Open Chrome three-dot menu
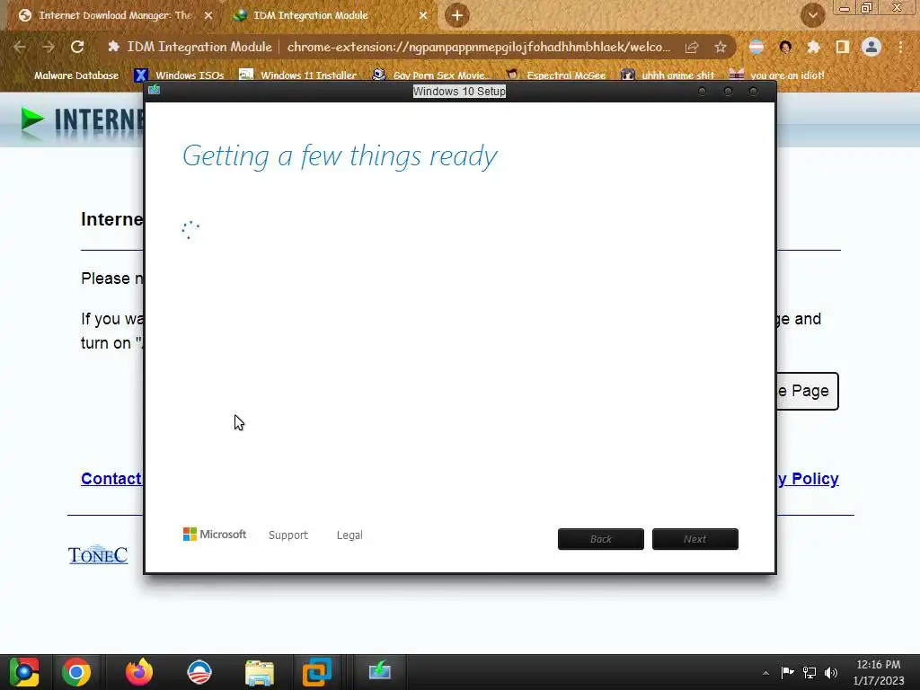Image resolution: width=920 pixels, height=690 pixels. tap(900, 47)
